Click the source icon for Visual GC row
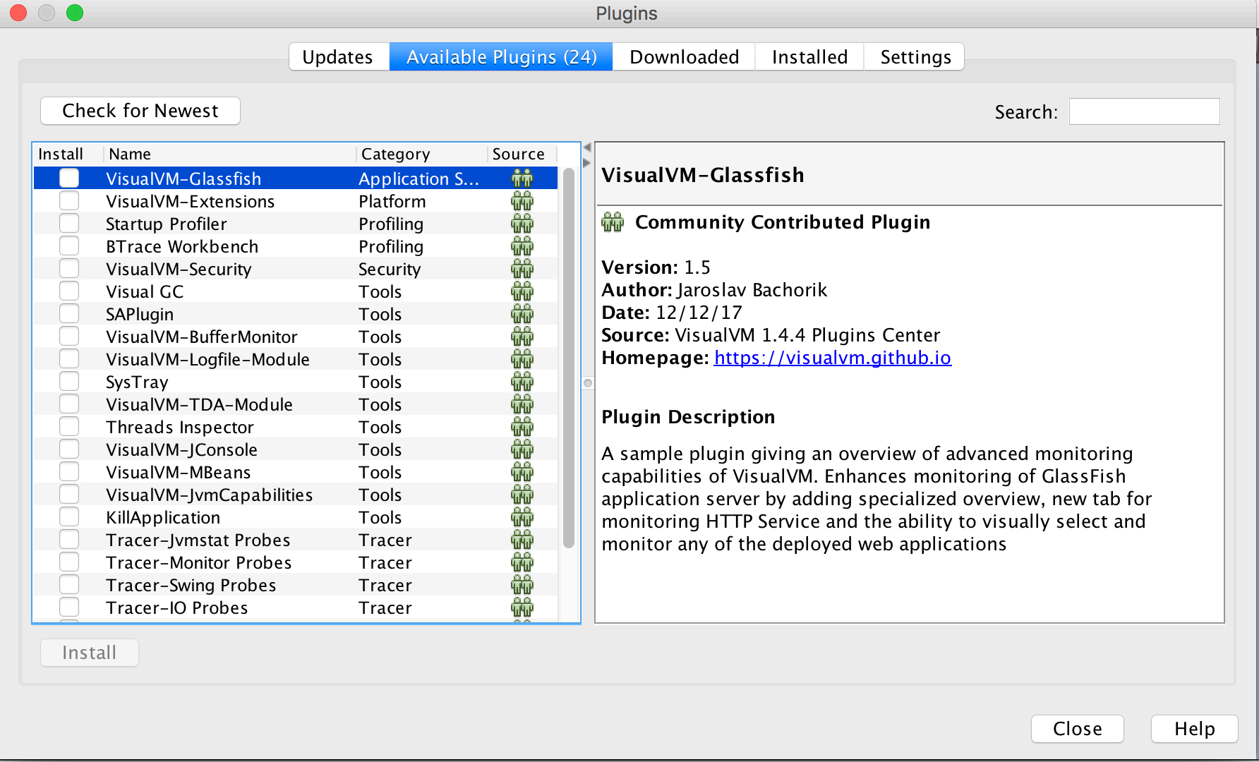The height and width of the screenshot is (762, 1259). pyautogui.click(x=522, y=291)
